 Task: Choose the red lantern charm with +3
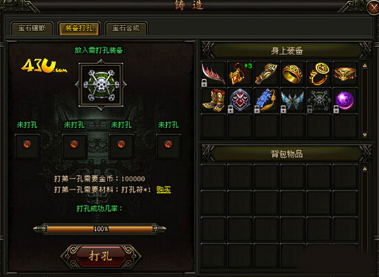tap(240, 74)
